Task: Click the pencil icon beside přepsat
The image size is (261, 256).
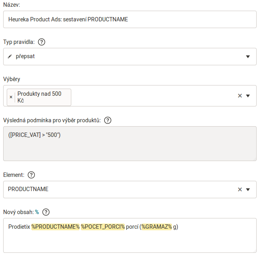Action: 10,57
